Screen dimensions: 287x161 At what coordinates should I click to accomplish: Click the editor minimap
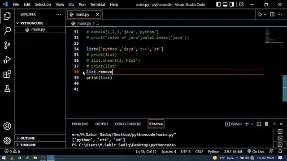pyautogui.click(x=274, y=35)
